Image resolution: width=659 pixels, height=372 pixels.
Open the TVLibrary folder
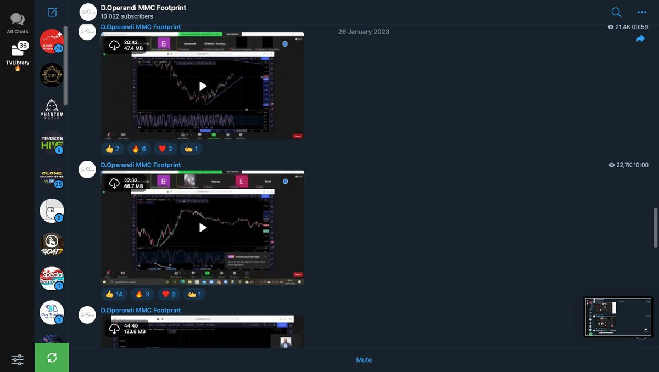tap(18, 55)
